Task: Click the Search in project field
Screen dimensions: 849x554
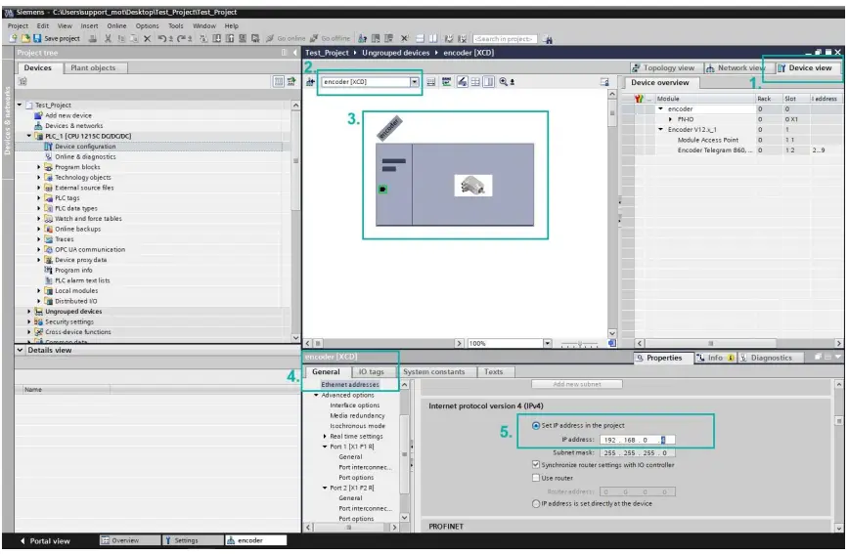Action: (505, 39)
